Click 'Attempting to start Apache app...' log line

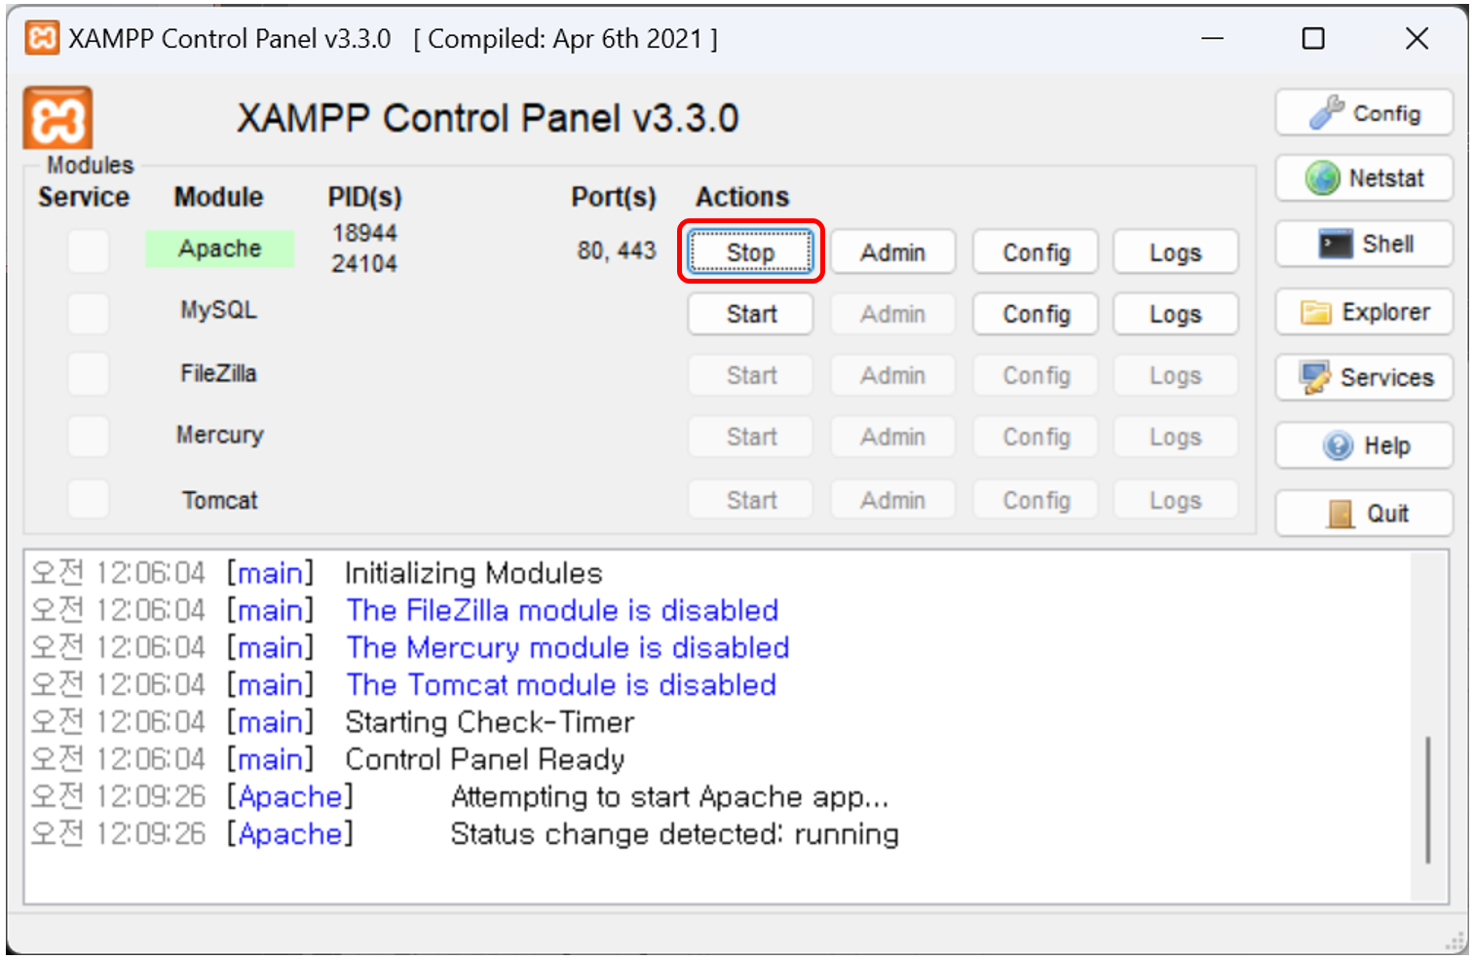669,797
